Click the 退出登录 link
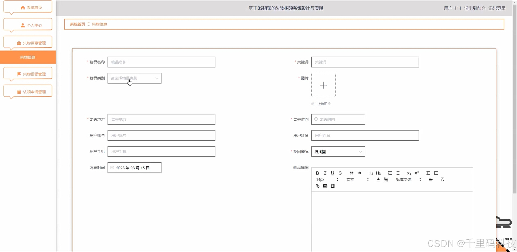517x252 pixels. 497,8
